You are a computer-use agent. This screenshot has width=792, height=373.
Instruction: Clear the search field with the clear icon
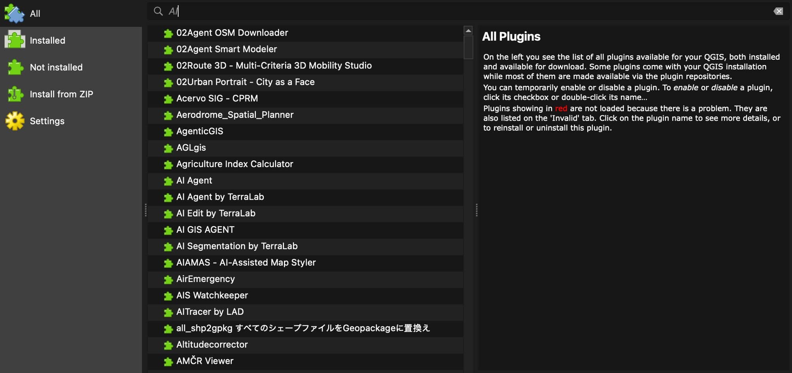[x=778, y=11]
